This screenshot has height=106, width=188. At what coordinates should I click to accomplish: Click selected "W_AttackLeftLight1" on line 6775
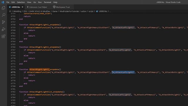[x=123, y=72]
